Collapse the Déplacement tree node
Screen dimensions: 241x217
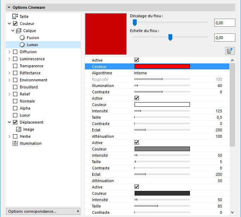(10, 122)
